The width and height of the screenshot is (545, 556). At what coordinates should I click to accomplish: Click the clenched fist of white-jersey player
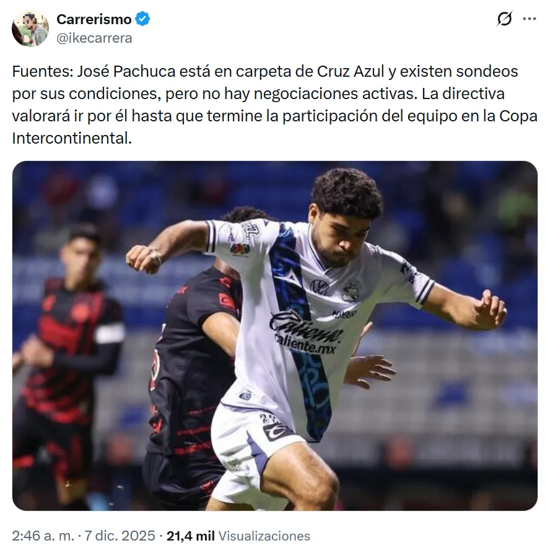tap(145, 258)
